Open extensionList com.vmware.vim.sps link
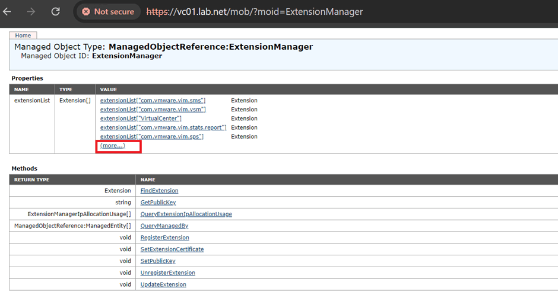 pyautogui.click(x=152, y=136)
